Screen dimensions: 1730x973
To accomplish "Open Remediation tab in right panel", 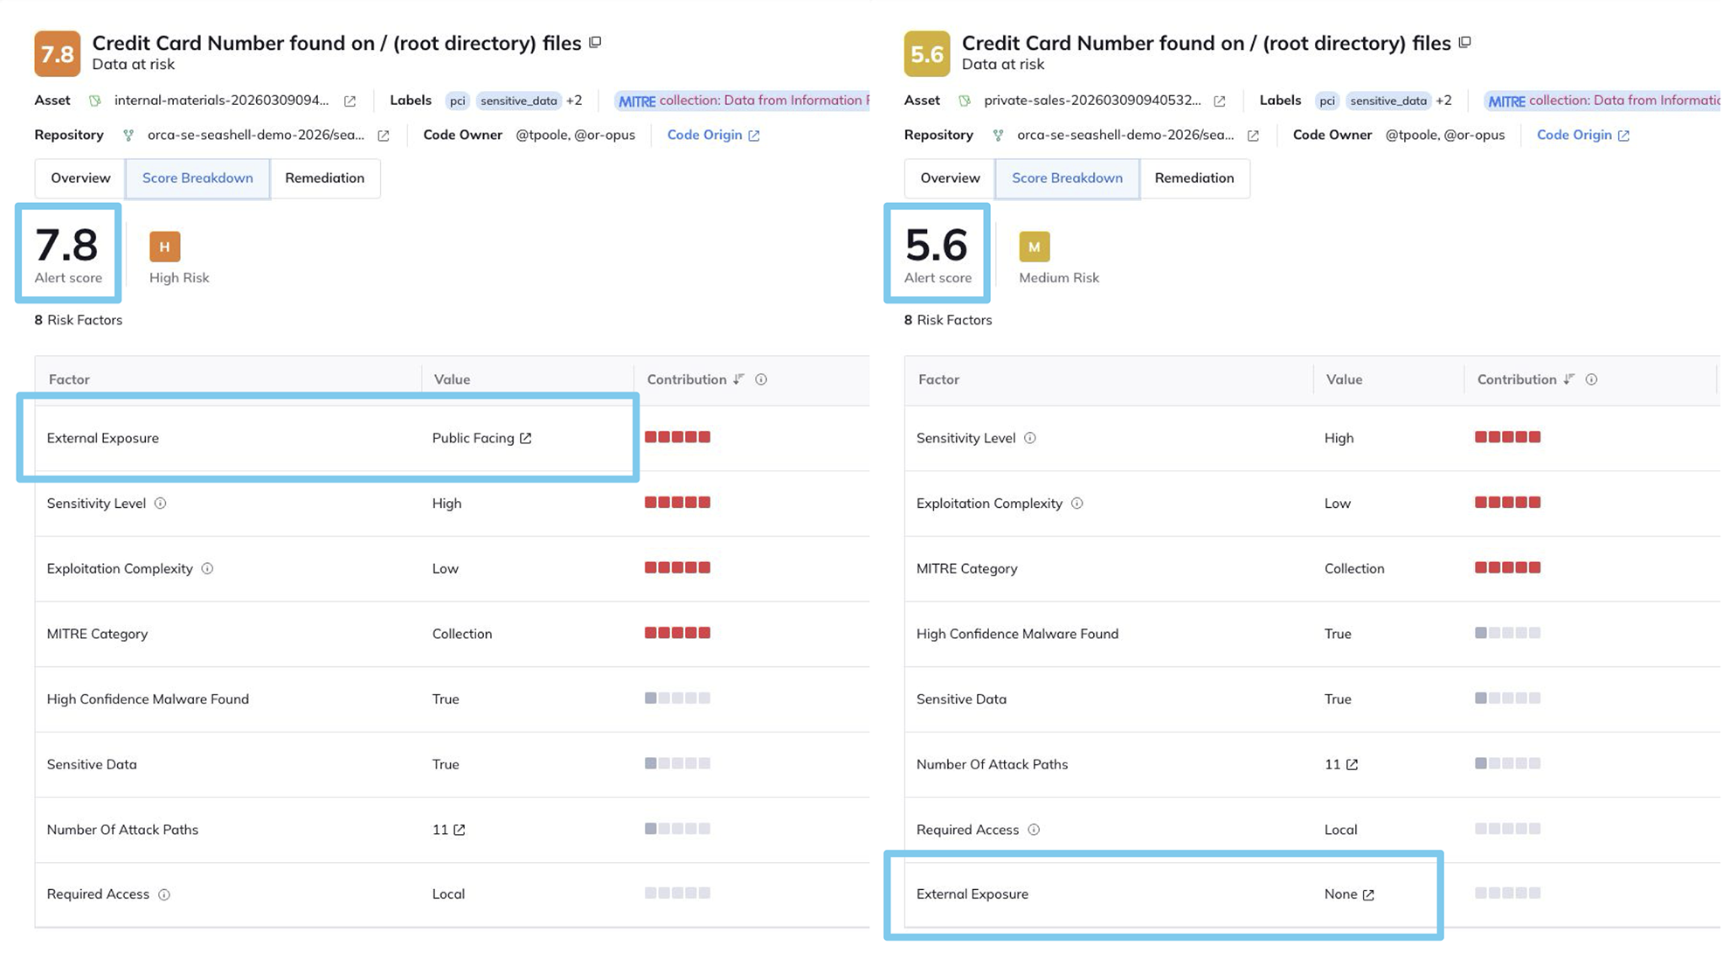I will pos(1194,178).
